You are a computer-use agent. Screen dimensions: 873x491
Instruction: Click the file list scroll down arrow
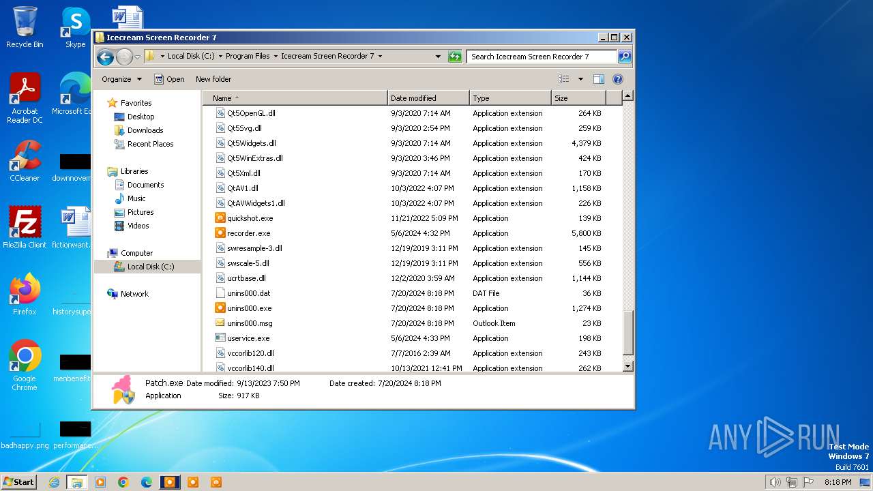[x=628, y=366]
